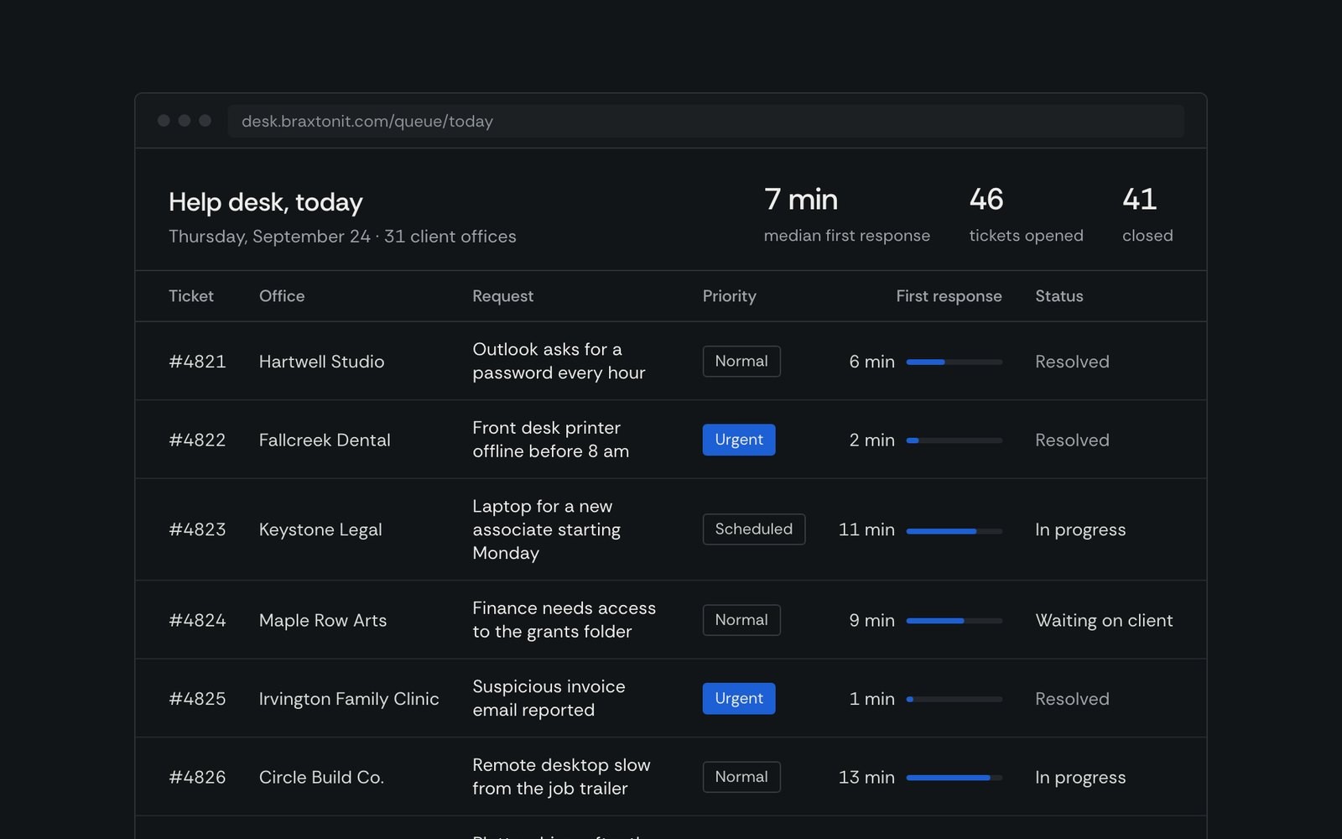This screenshot has width=1342, height=839.
Task: Click the "Ticket" column header
Action: [191, 296]
